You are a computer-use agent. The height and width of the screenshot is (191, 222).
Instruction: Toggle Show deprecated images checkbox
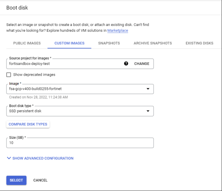(9, 75)
